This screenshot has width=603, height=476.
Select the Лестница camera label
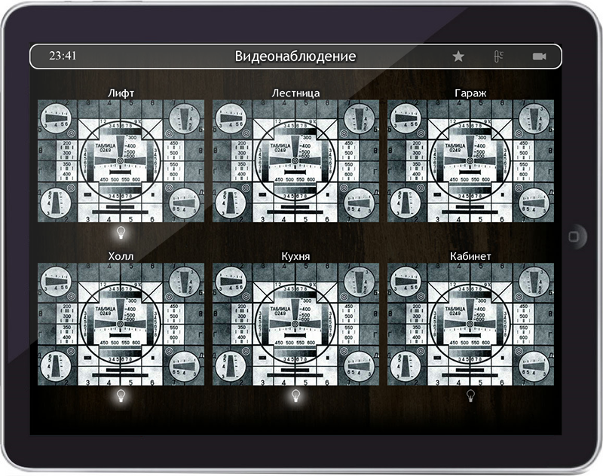point(295,93)
